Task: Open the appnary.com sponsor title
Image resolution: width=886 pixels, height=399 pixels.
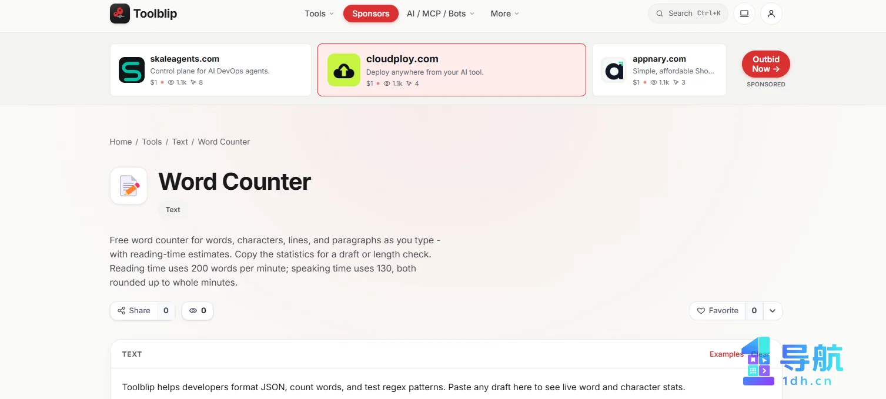Action: coord(659,59)
